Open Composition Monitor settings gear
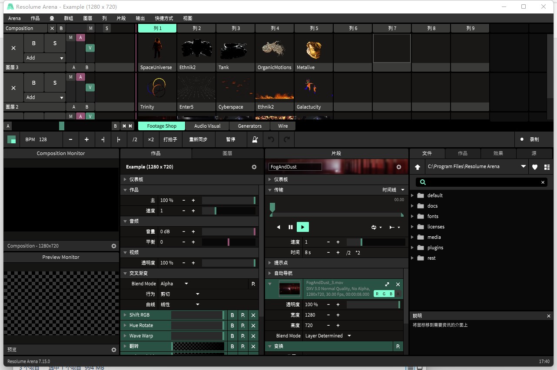Viewport: 557px width, 370px height. point(114,246)
